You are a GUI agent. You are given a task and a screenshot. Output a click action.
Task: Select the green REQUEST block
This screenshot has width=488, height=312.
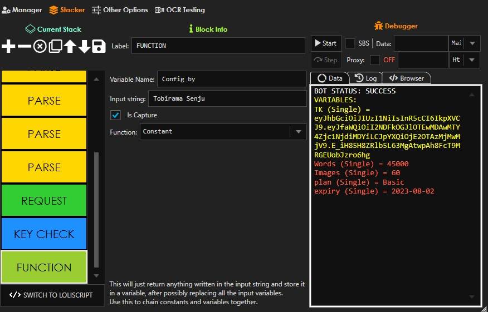(x=44, y=201)
